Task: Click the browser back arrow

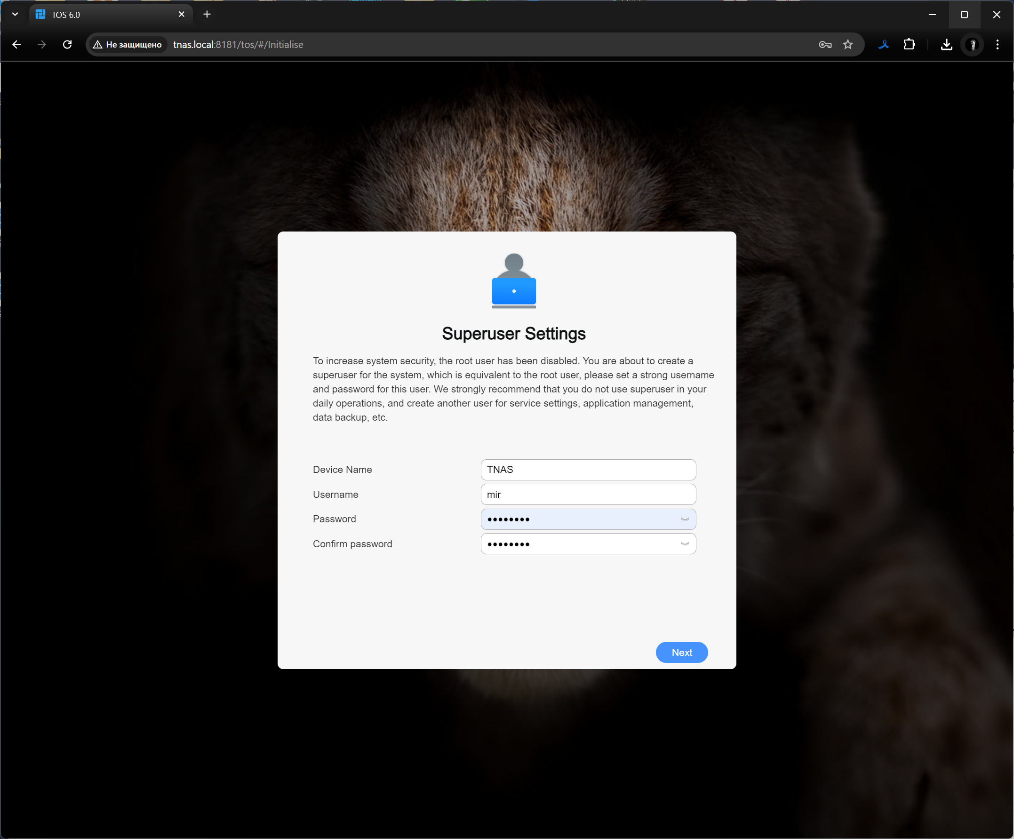Action: (16, 44)
